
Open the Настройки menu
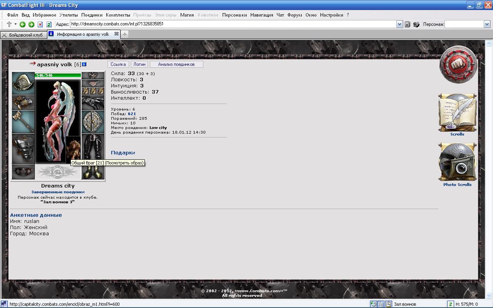331,15
